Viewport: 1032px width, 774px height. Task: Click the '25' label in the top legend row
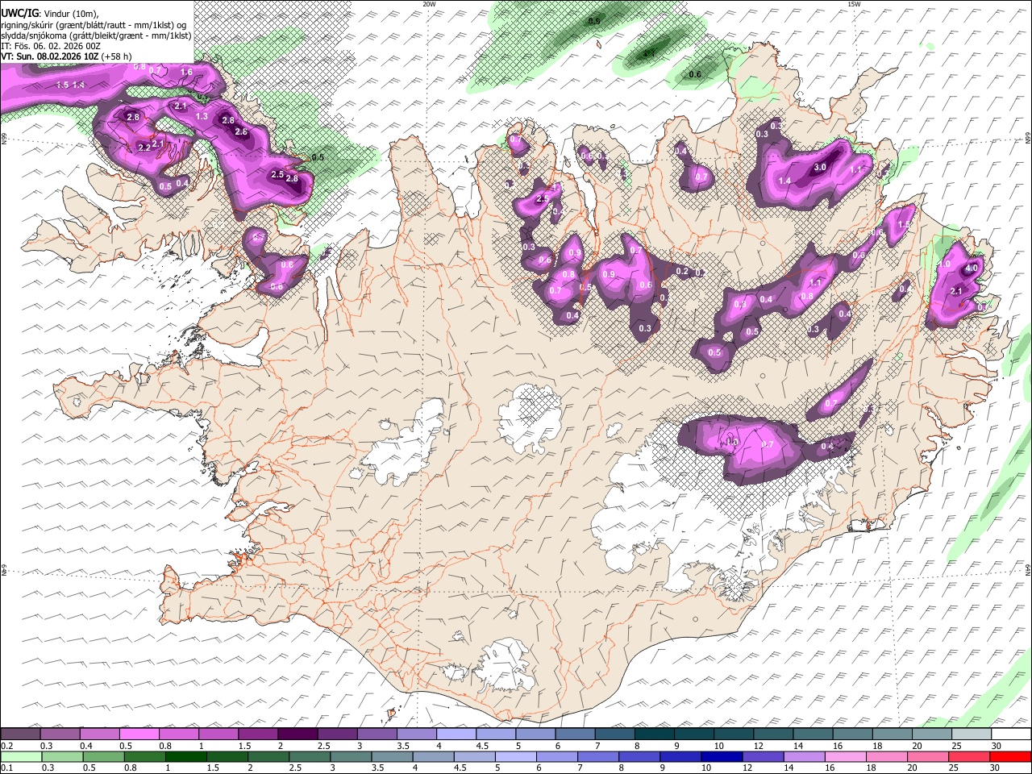[956, 746]
